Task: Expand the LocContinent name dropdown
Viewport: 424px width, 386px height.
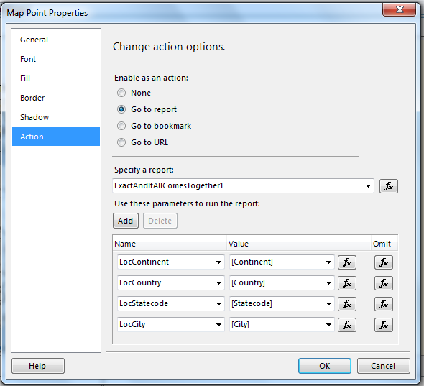Action: 218,262
